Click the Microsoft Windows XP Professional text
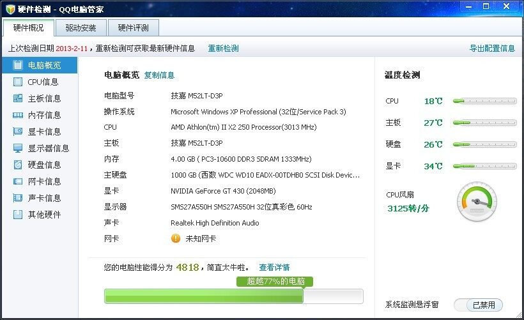This screenshot has width=524, height=320. click(258, 112)
